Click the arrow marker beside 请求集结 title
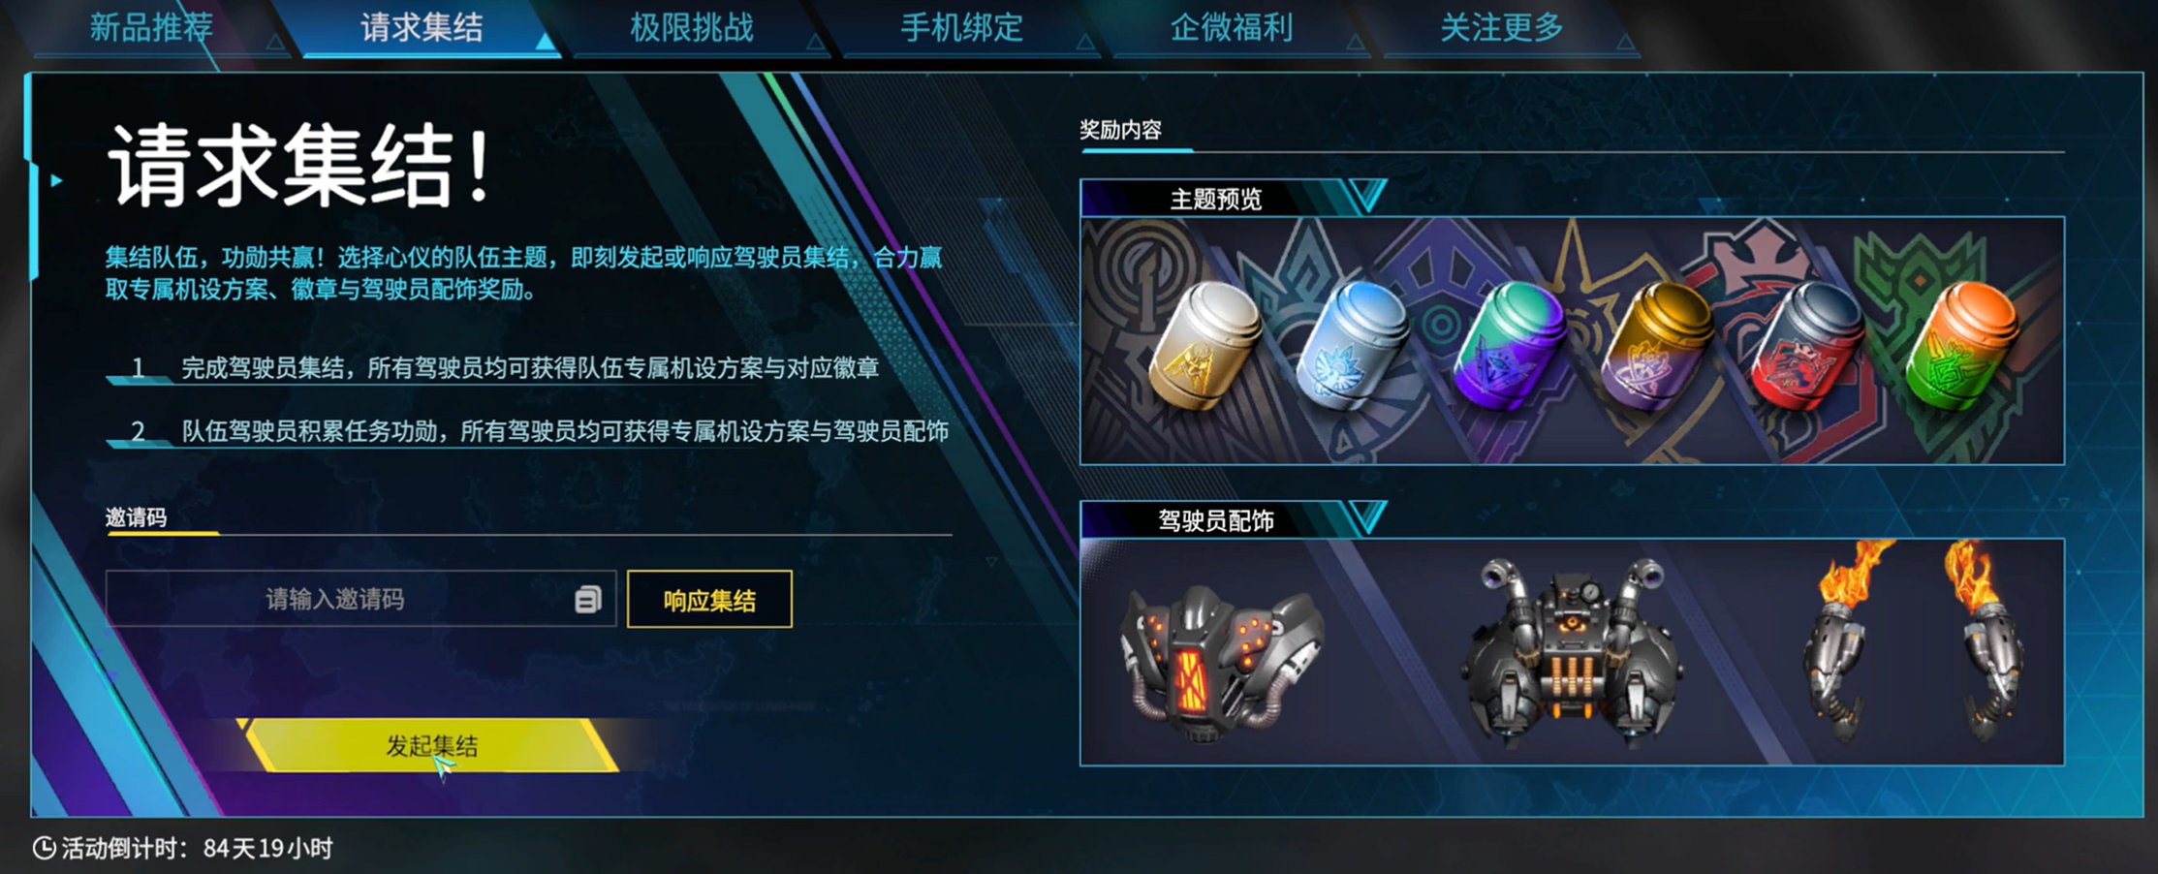 click(x=56, y=180)
